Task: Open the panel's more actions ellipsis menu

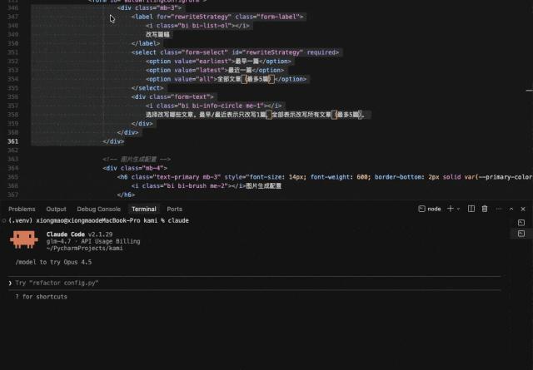Action: click(x=499, y=209)
